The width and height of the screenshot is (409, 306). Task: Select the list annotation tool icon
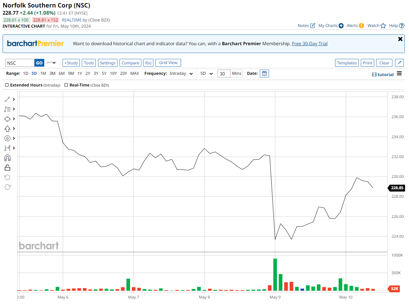pyautogui.click(x=7, y=109)
